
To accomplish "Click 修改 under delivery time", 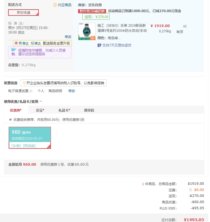I will (68, 37).
